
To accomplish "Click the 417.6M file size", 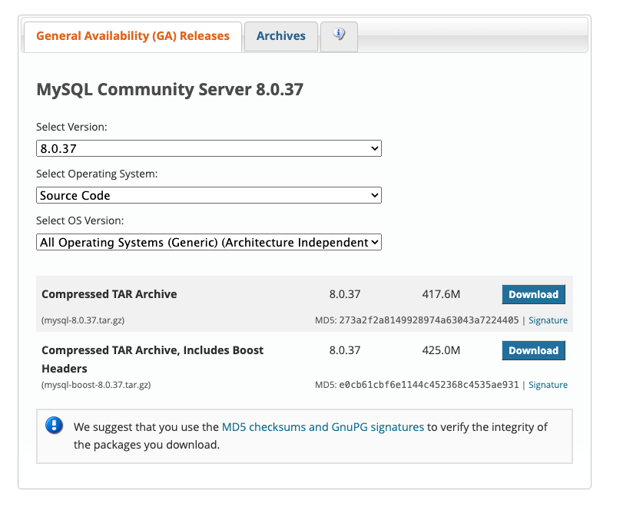I will click(x=441, y=294).
